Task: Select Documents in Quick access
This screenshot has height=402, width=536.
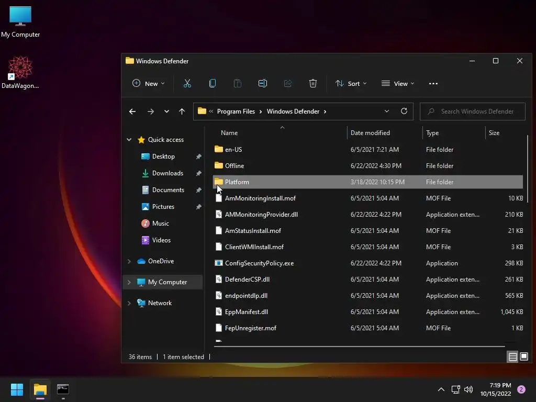Action: click(168, 190)
